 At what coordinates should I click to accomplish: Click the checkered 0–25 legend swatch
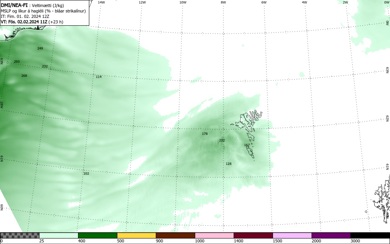(x=19, y=235)
